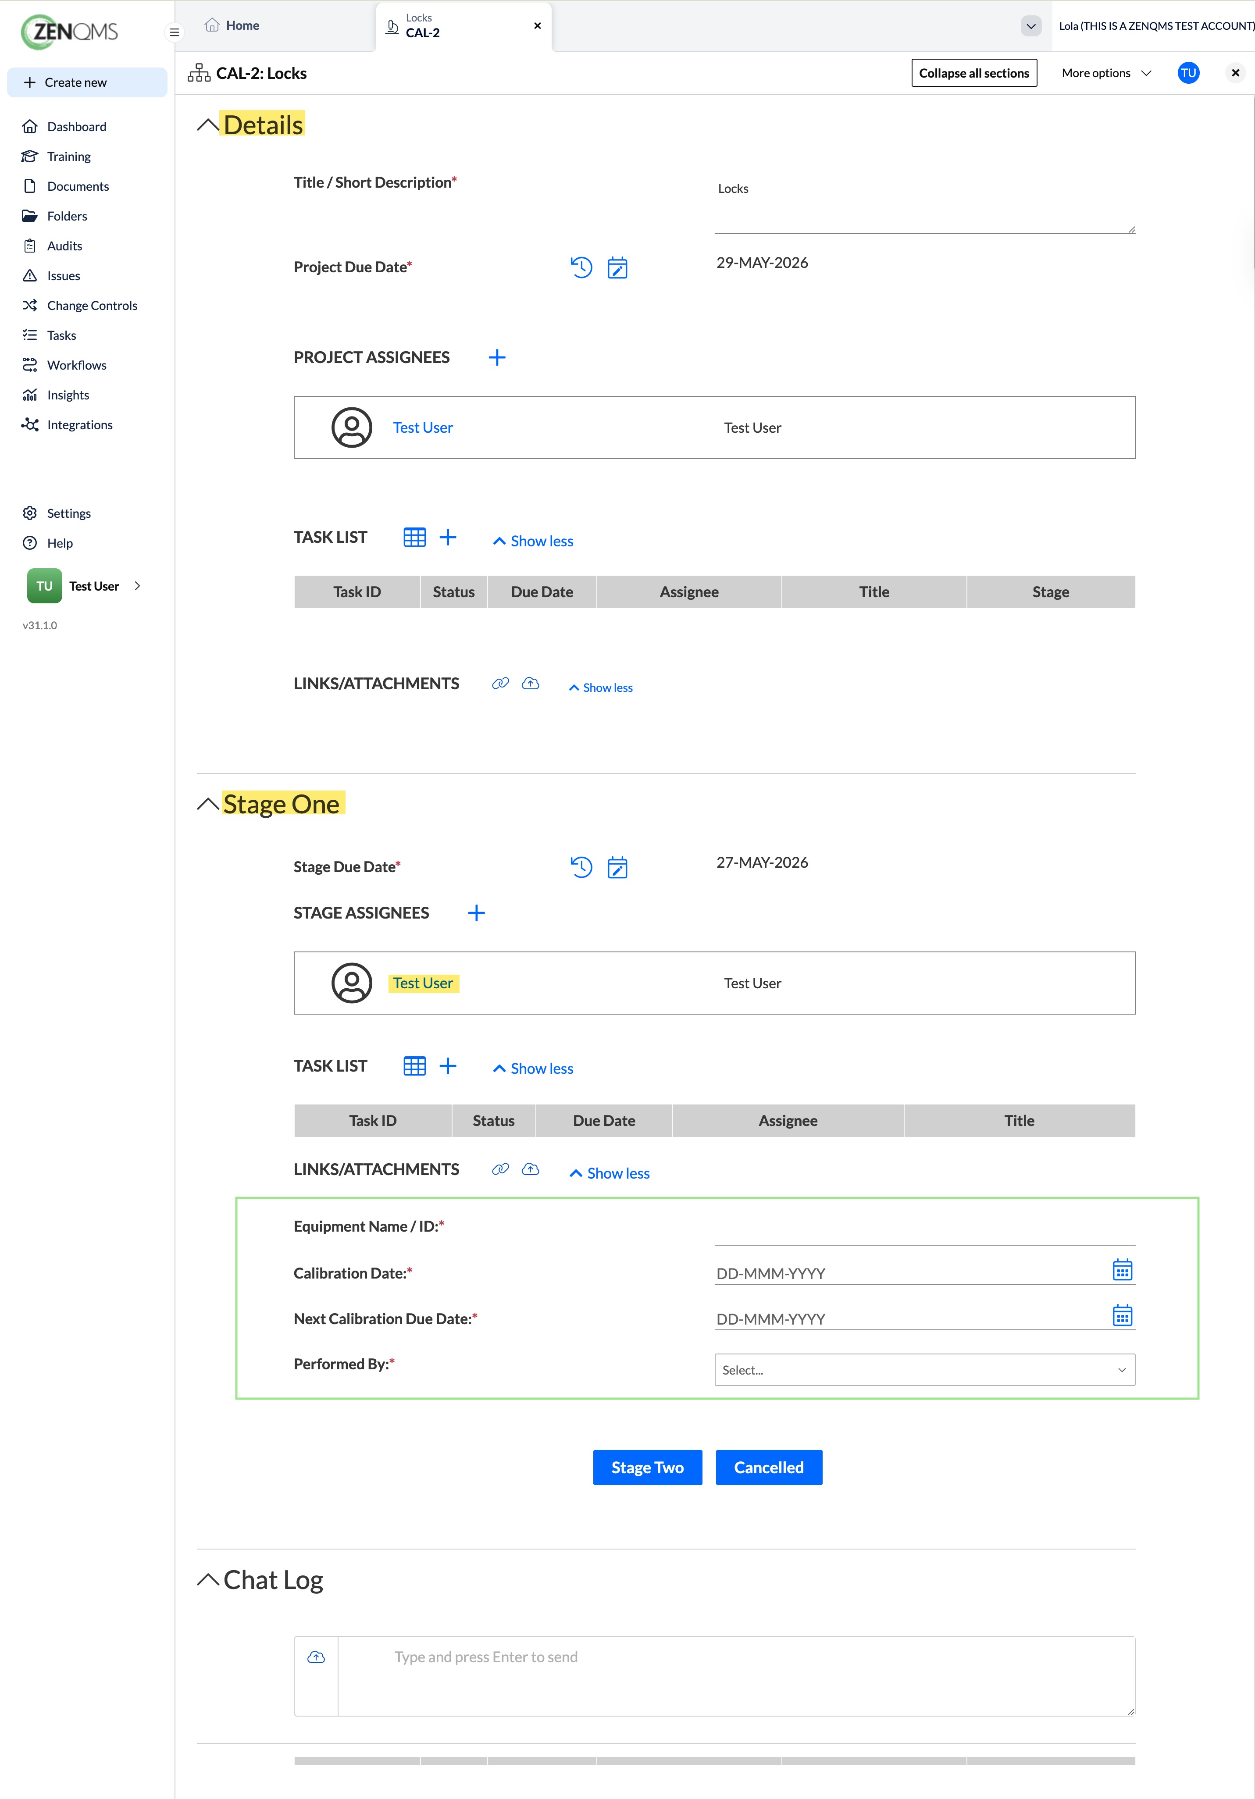Expand the Test User profile menu

coord(85,585)
